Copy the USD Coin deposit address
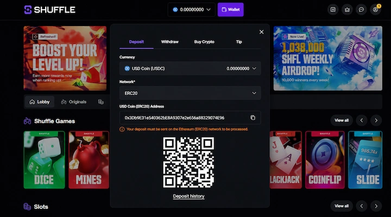The image size is (391, 217). (x=253, y=118)
